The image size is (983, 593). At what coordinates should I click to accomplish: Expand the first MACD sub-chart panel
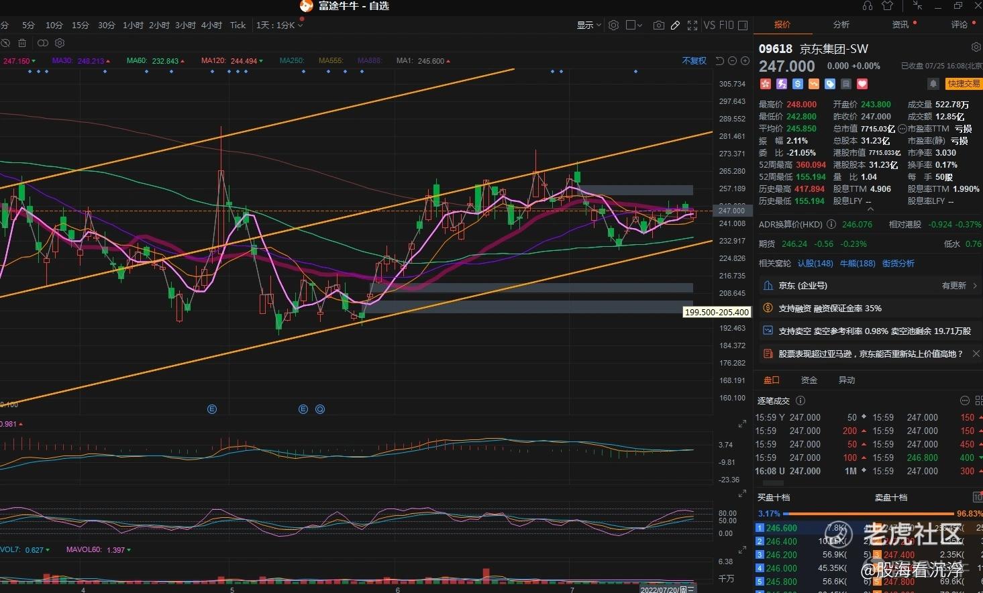742,424
